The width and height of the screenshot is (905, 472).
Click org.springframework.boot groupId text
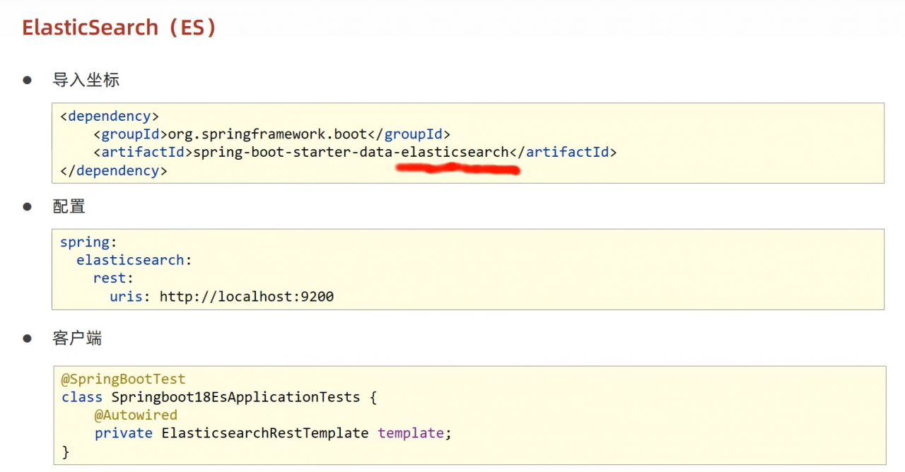267,134
